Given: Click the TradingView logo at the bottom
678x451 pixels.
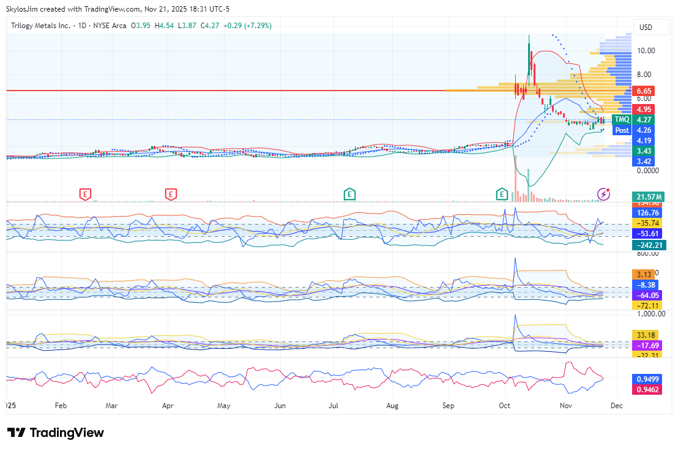Looking at the screenshot, I should click(55, 433).
